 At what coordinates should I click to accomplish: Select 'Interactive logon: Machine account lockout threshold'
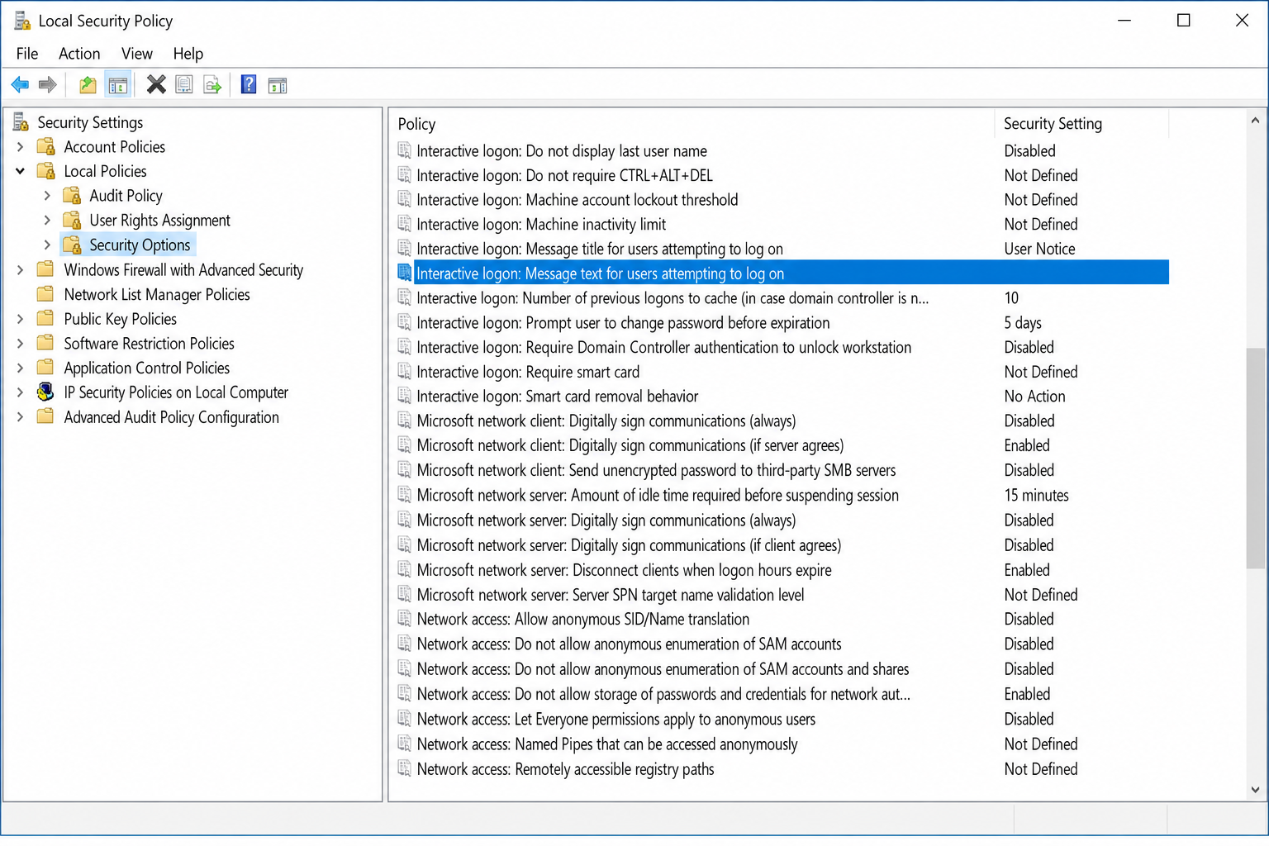[x=577, y=200]
